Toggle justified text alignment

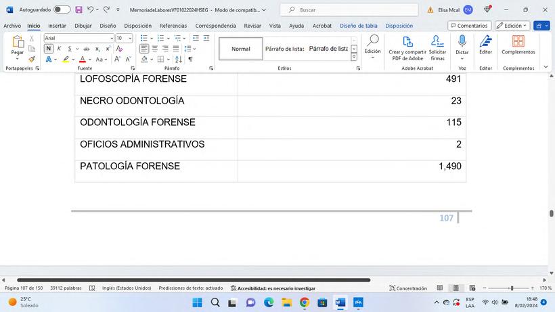click(x=176, y=49)
